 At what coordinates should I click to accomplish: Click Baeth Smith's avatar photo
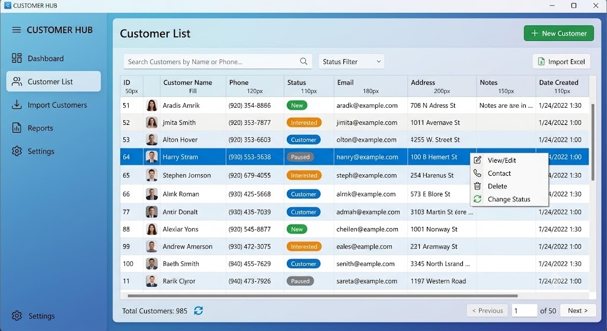coord(151,263)
